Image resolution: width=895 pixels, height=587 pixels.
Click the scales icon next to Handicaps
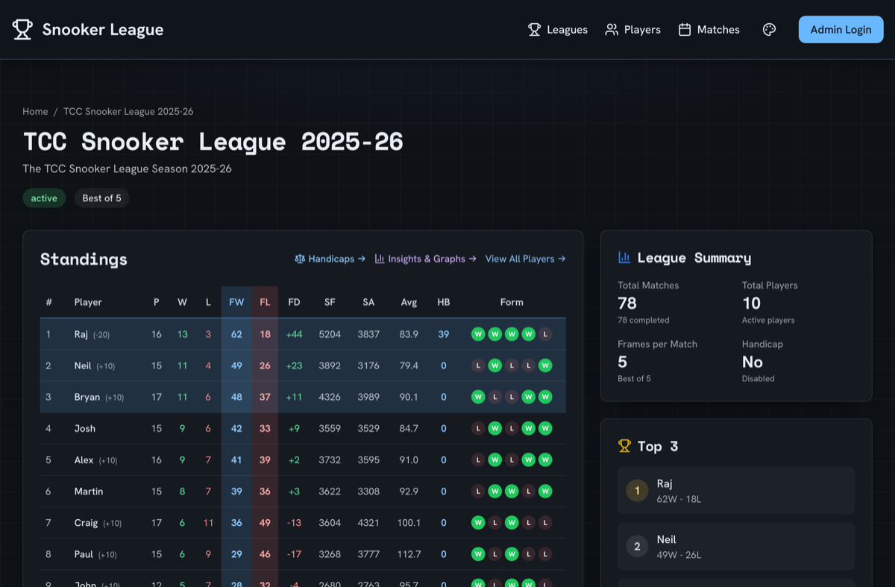coord(300,259)
